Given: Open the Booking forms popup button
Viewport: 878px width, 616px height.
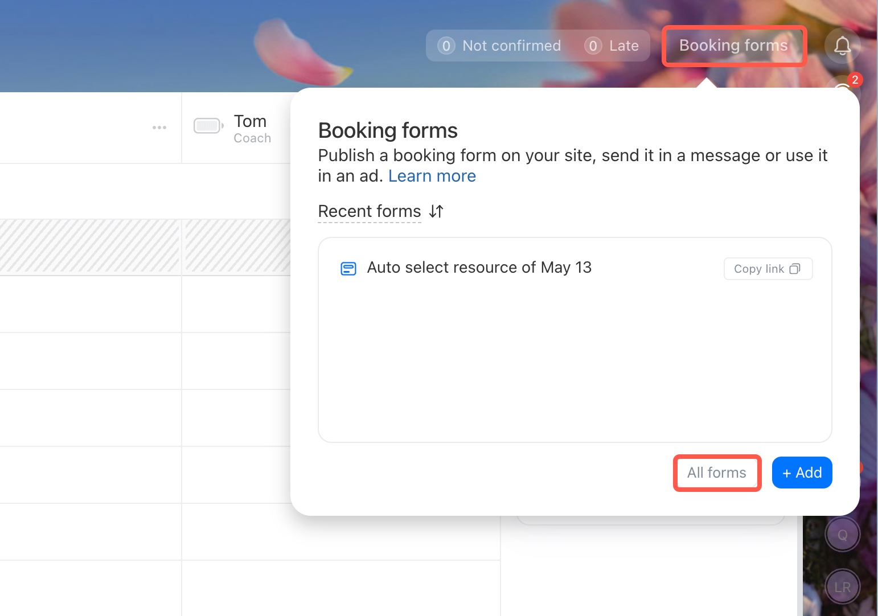Looking at the screenshot, I should pyautogui.click(x=733, y=46).
